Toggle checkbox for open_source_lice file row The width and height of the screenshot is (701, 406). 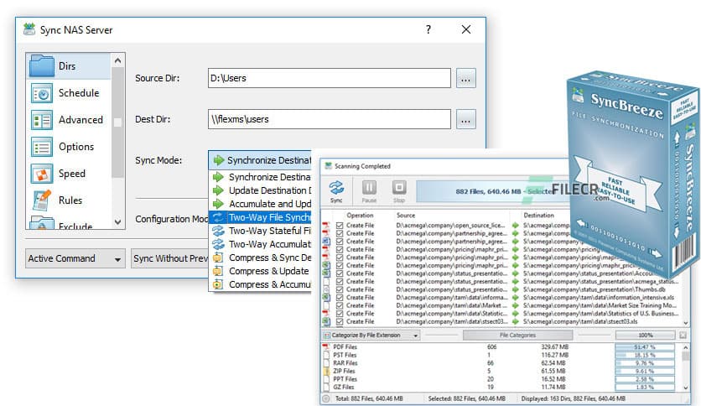(340, 226)
